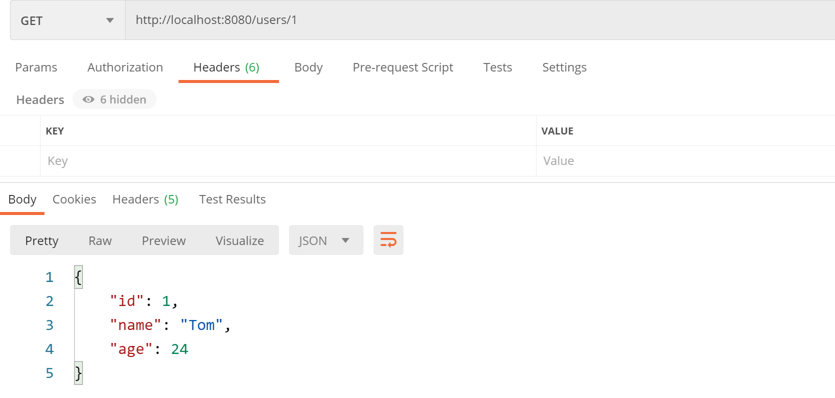The width and height of the screenshot is (835, 398).
Task: Switch to Visualize response view
Action: [239, 240]
